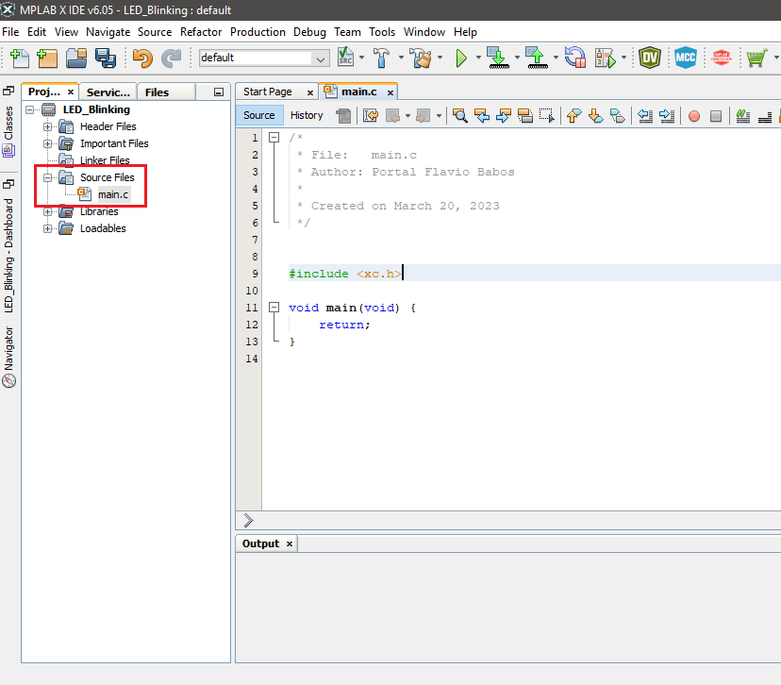The height and width of the screenshot is (685, 781).
Task: Open the File menu
Action: pos(10,32)
